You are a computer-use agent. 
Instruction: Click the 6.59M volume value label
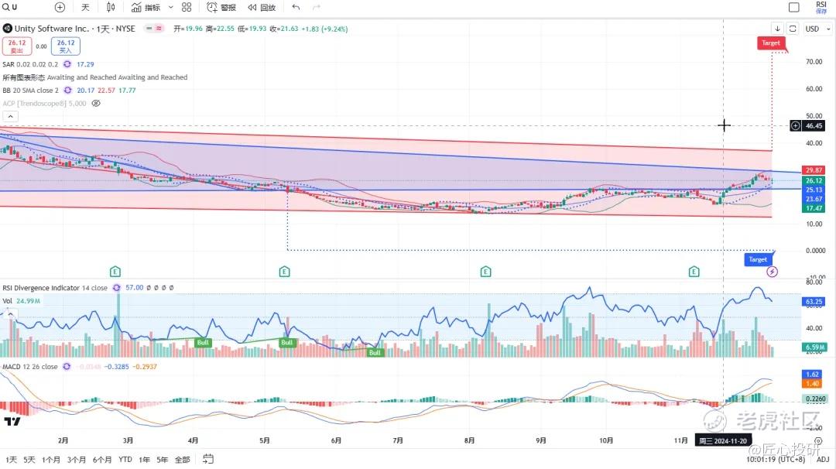(x=814, y=347)
